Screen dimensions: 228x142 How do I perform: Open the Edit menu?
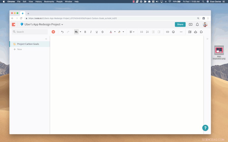point(25,2)
